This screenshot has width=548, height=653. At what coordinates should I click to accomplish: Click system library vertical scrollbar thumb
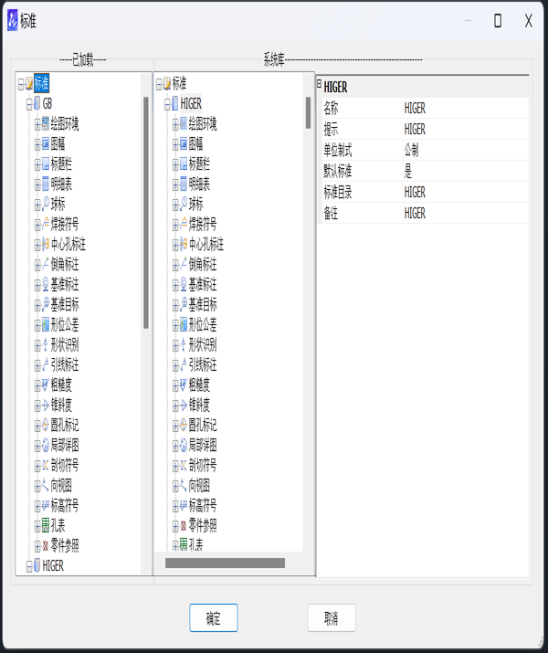(308, 113)
